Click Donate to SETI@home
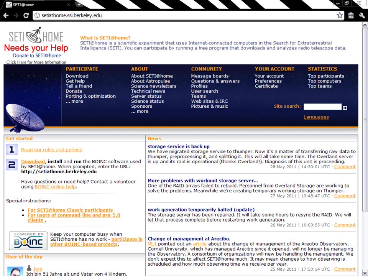The image size is (368, 276). pyautogui.click(x=37, y=56)
